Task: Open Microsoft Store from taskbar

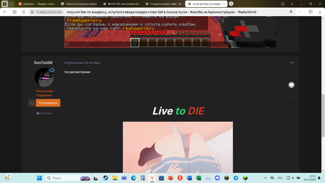Action: point(161,178)
